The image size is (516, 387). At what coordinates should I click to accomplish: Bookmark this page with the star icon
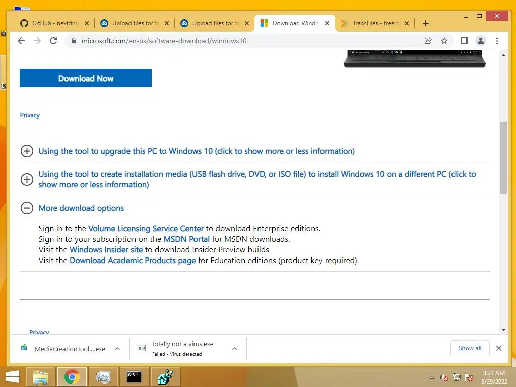(444, 41)
